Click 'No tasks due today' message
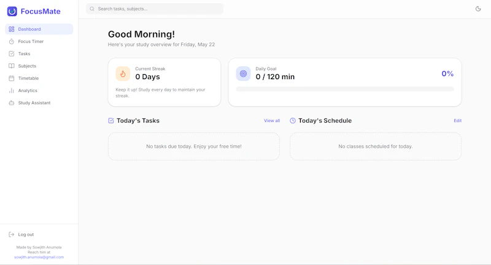 click(194, 146)
